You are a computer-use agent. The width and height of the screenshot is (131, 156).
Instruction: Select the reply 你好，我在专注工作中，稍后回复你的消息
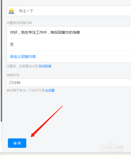(x=69, y=32)
